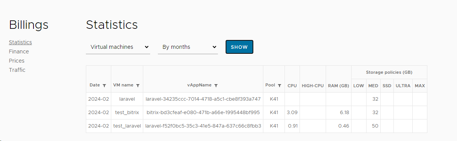Open the Pool column filter icon

[x=280, y=85]
